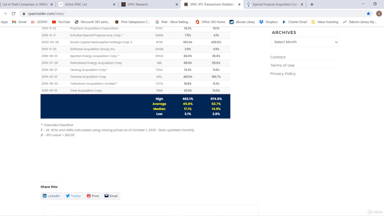The image size is (384, 216).
Task: Click the Median 14.9% summary value
Action: (216, 109)
